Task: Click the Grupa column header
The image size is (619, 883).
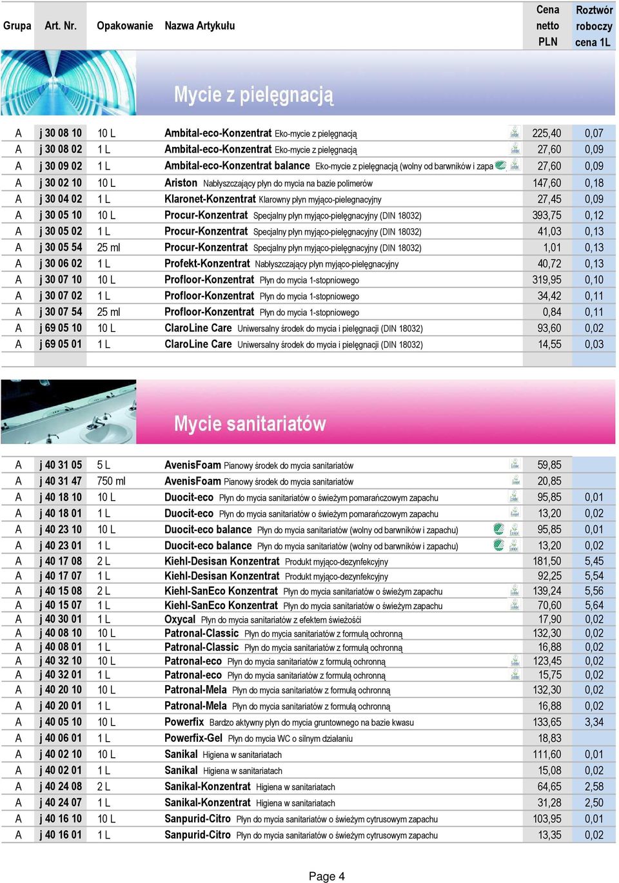Action: point(17,26)
